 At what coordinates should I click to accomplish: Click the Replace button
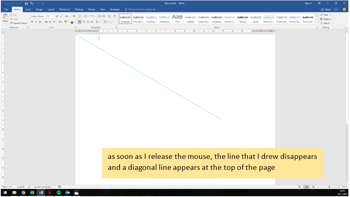[x=325, y=19]
